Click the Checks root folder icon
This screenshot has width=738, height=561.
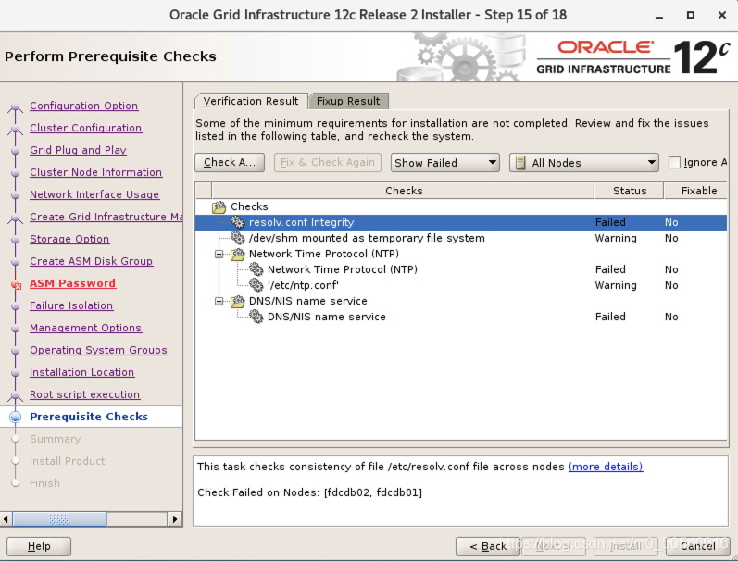(219, 206)
